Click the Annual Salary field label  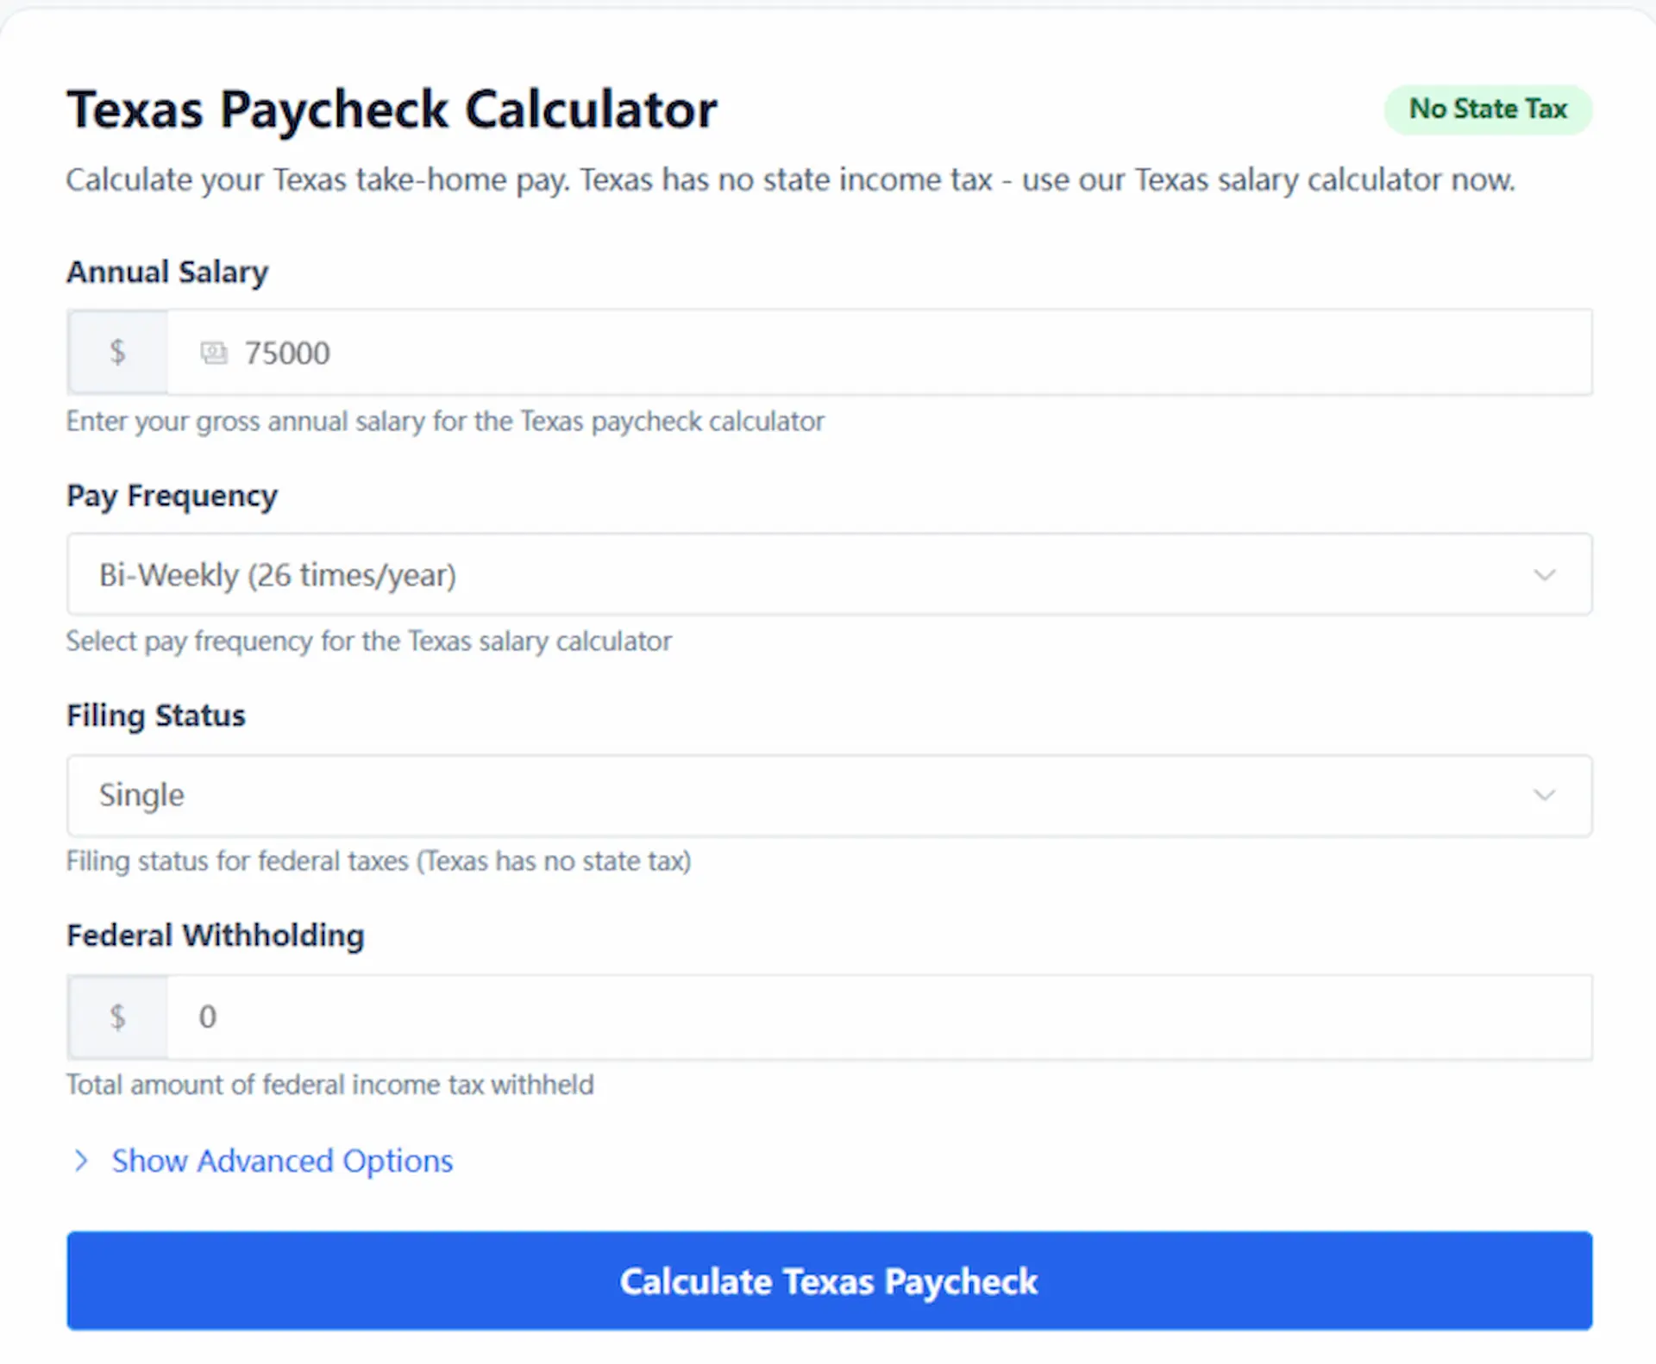(x=167, y=272)
